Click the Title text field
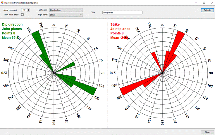This screenshot has width=215, height=135. click(x=122, y=13)
